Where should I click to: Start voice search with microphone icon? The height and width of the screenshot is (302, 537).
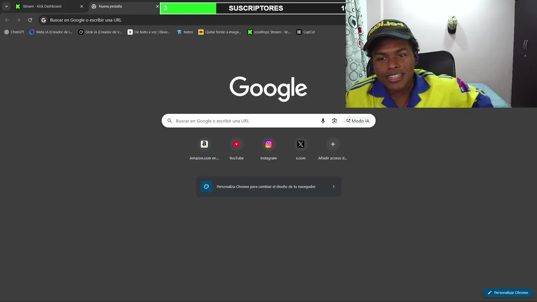click(323, 121)
